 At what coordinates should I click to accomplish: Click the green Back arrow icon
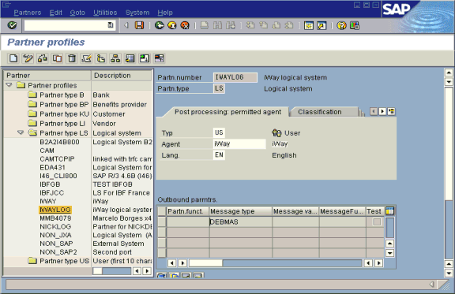click(x=159, y=25)
